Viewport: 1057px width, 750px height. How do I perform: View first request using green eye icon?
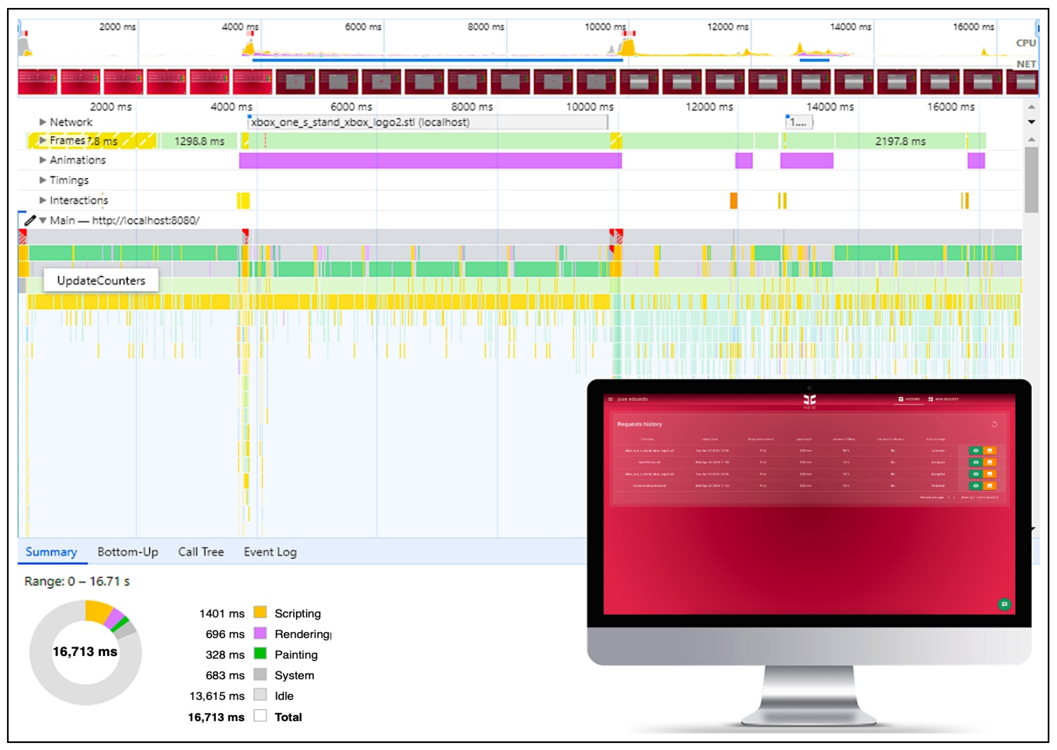pyautogui.click(x=976, y=451)
